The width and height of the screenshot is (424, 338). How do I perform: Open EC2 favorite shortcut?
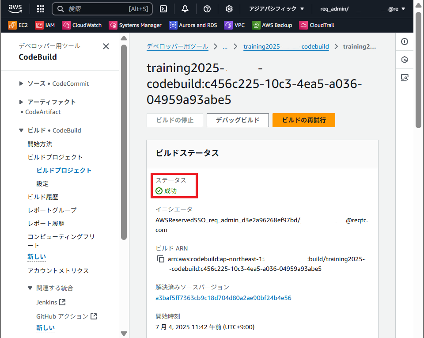[18, 25]
